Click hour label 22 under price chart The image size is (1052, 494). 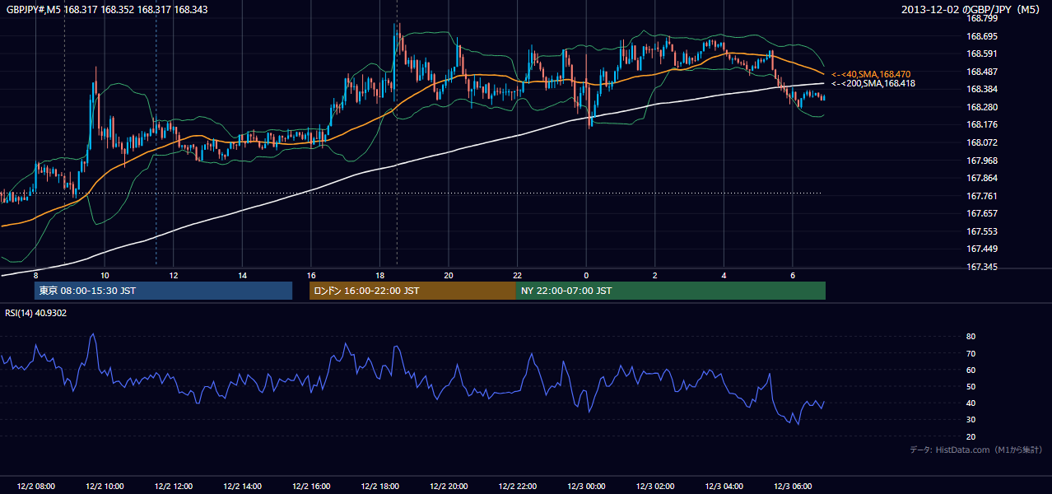click(517, 275)
